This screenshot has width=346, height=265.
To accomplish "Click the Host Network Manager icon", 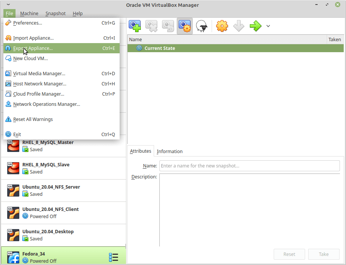I will point(8,84).
